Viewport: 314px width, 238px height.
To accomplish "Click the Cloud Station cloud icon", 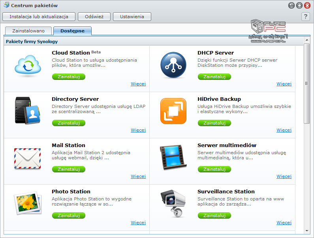I will coord(28,65).
